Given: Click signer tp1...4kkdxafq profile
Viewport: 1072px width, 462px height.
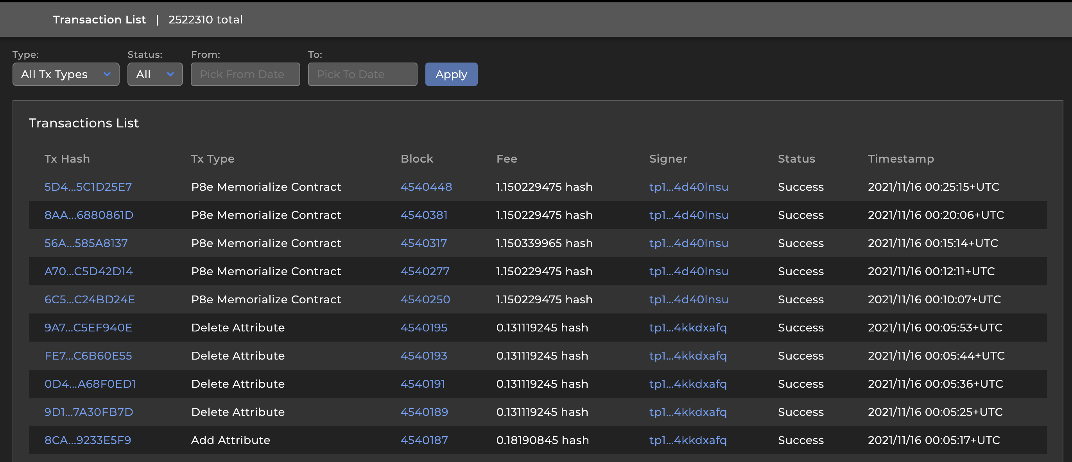Looking at the screenshot, I should 687,328.
